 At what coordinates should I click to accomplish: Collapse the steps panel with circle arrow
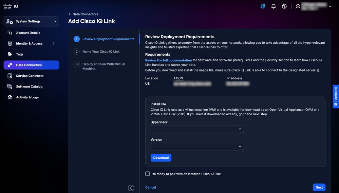point(131,188)
